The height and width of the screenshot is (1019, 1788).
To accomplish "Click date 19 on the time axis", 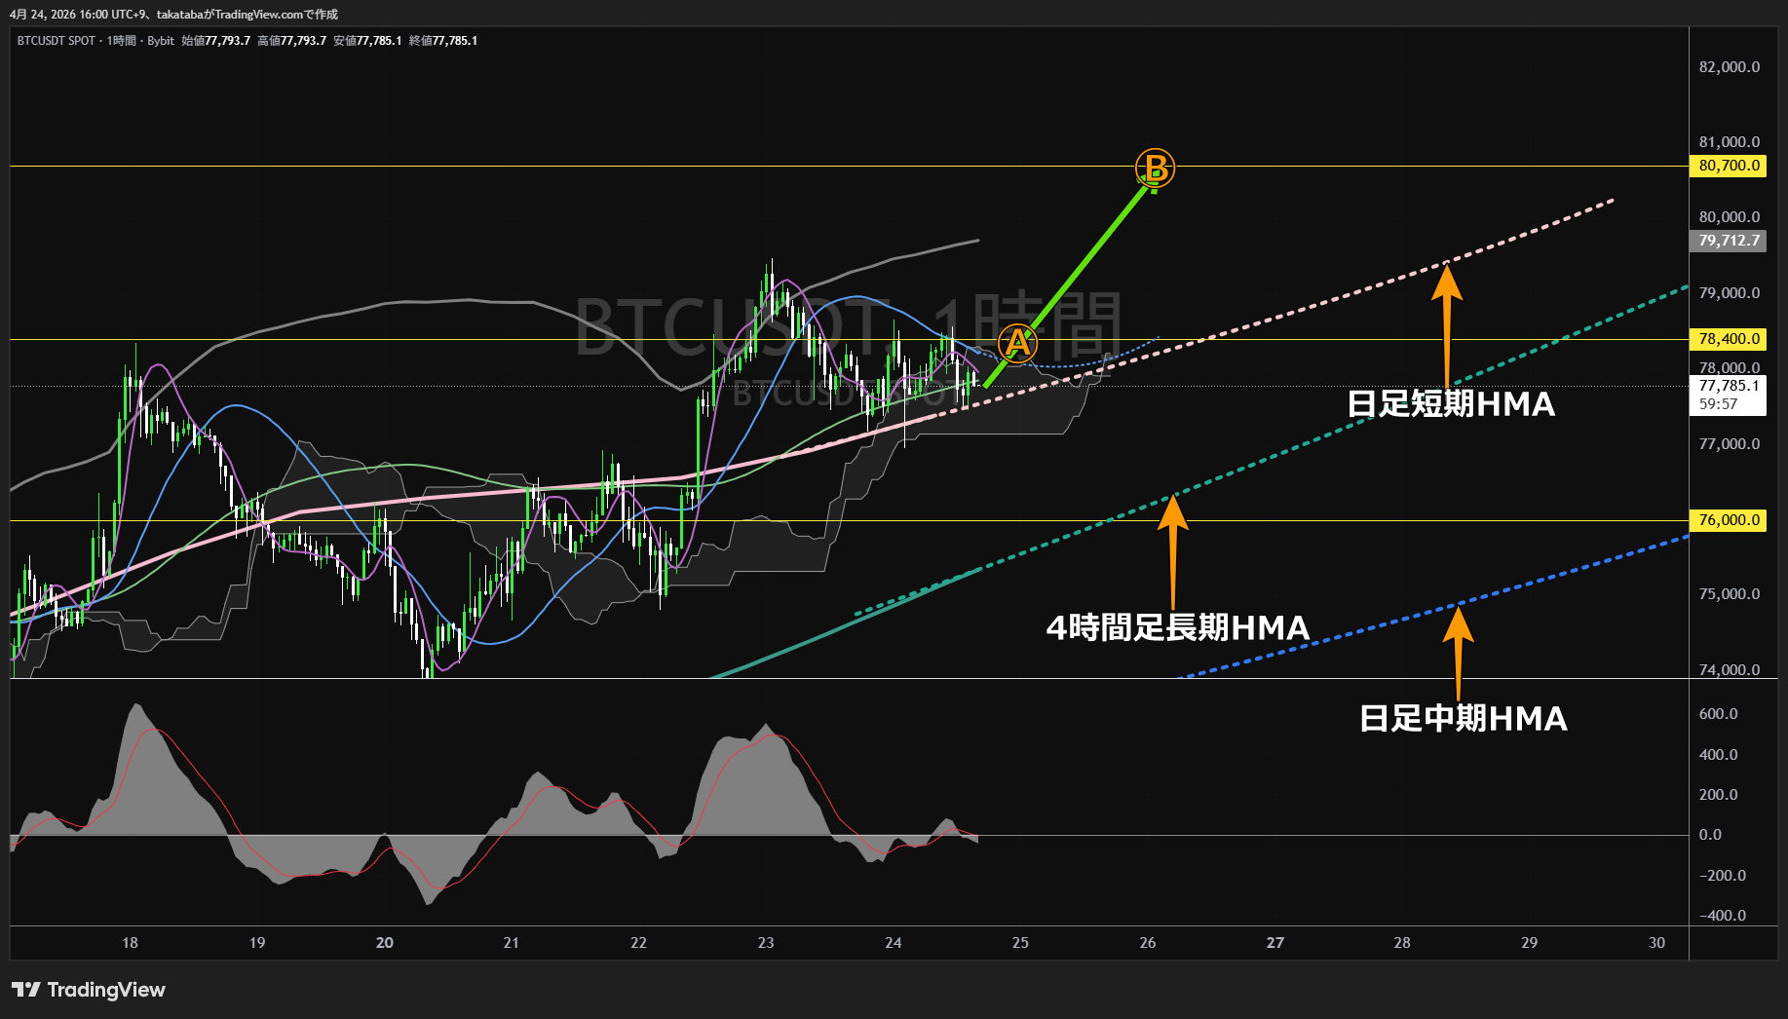I will [x=257, y=943].
